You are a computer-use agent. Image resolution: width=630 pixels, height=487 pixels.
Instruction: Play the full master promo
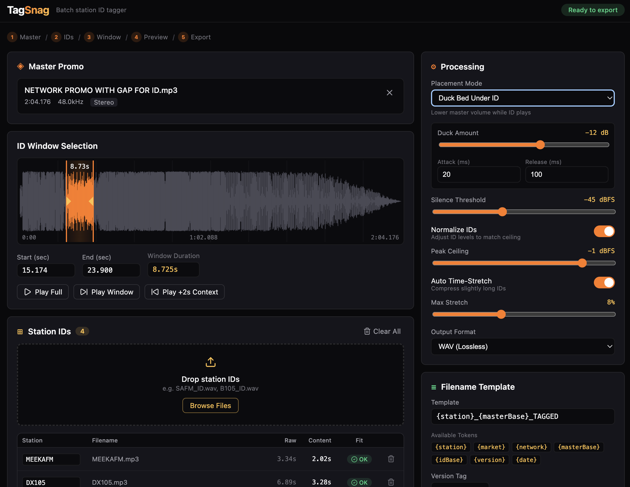pos(43,292)
